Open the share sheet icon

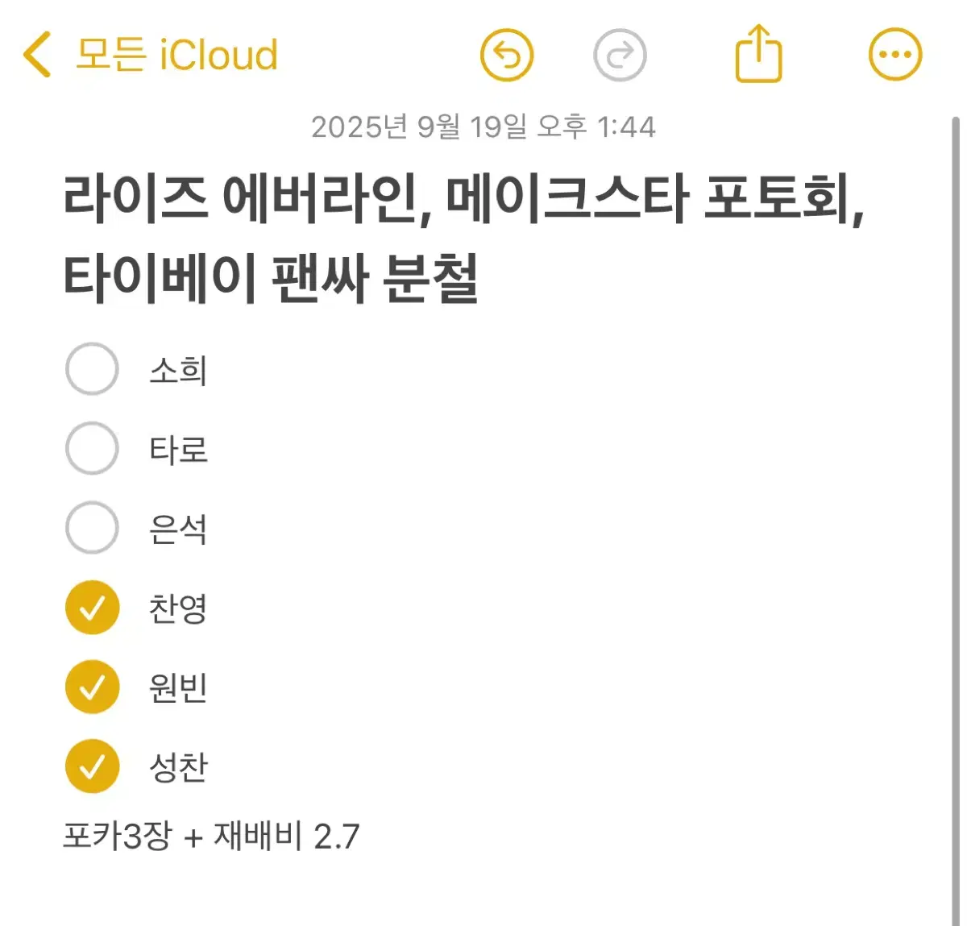coord(758,54)
